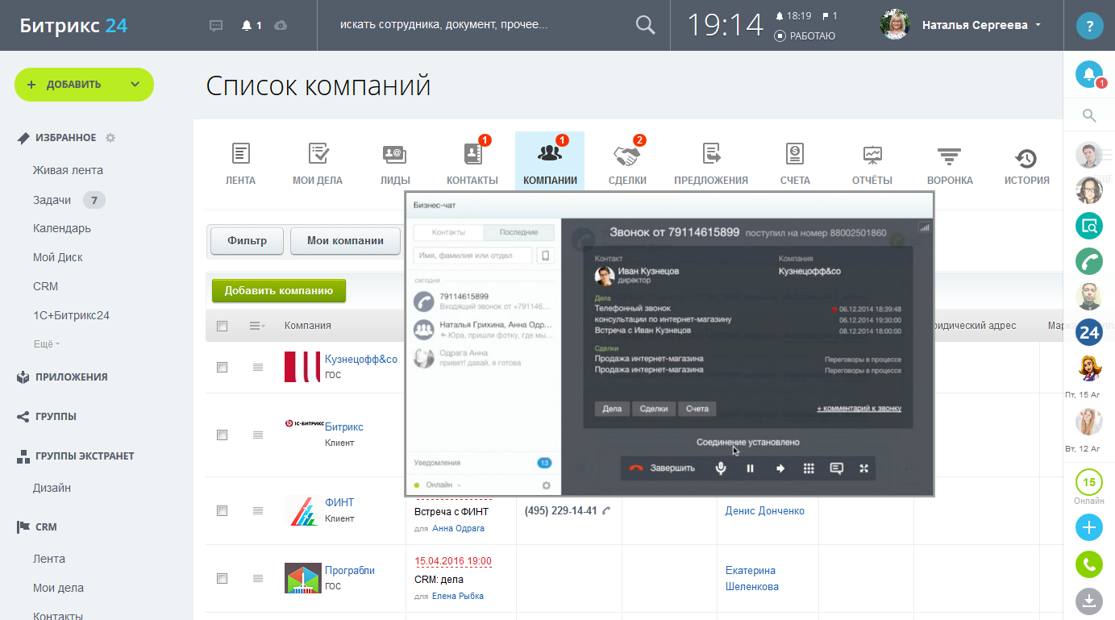Expand the Ещё list in favorites
This screenshot has height=620, width=1115.
(x=47, y=344)
